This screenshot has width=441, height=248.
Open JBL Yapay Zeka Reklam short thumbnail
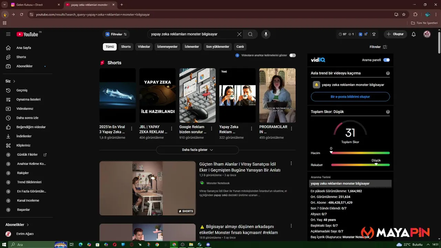pyautogui.click(x=157, y=95)
